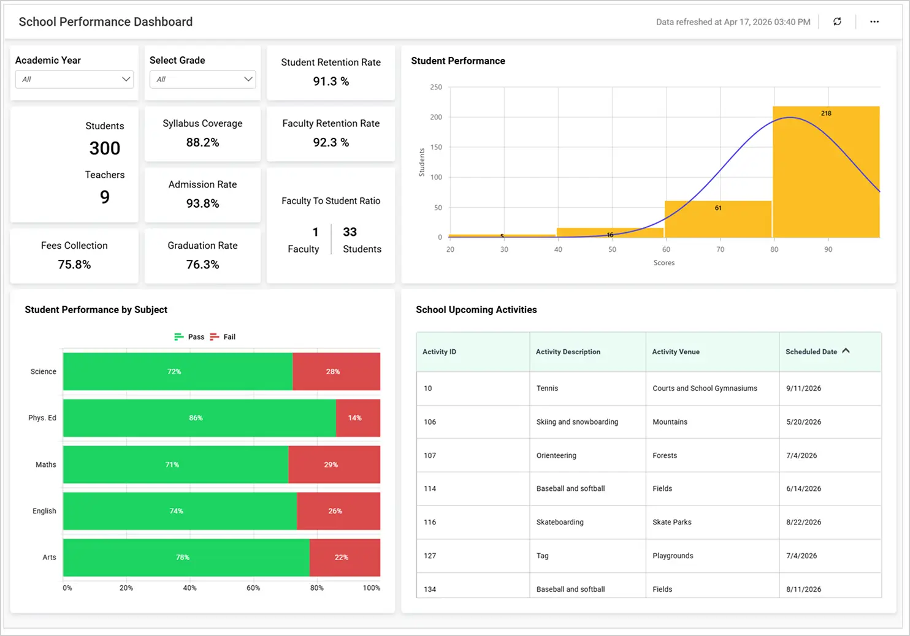Click the Pass legend icon

pos(178,336)
